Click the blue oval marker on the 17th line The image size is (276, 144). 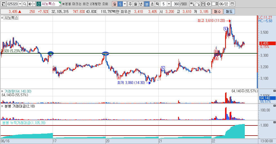pyautogui.click(x=51, y=53)
